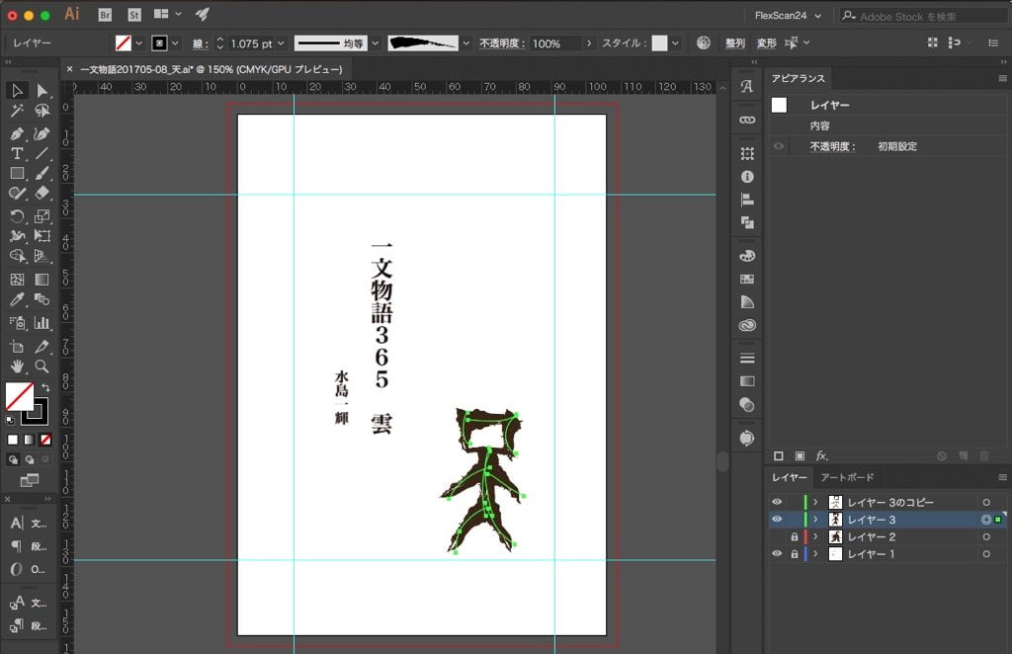Click the 線 stroke label link
Viewport: 1012px width, 654px height.
(198, 43)
